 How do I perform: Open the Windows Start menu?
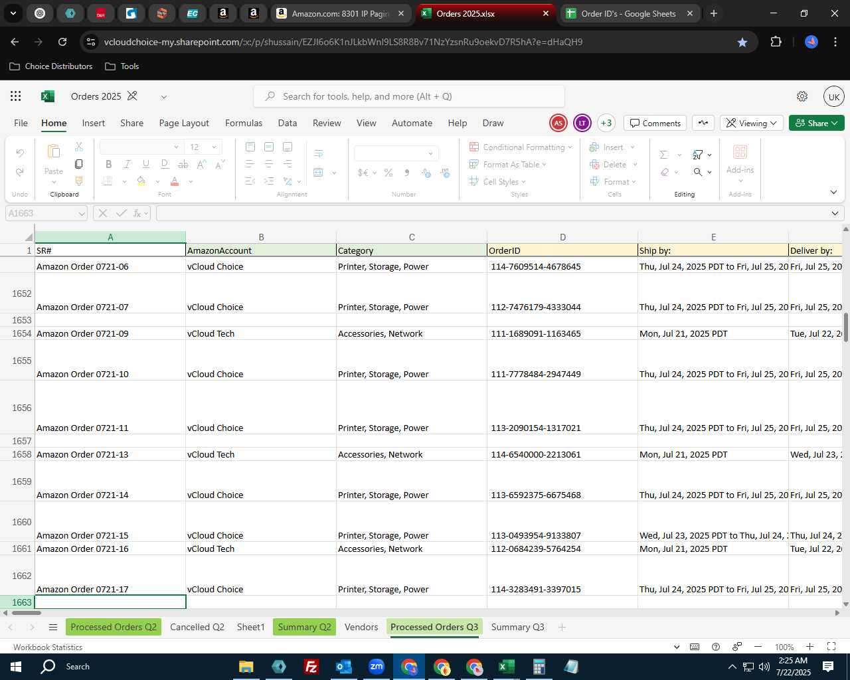pos(16,667)
